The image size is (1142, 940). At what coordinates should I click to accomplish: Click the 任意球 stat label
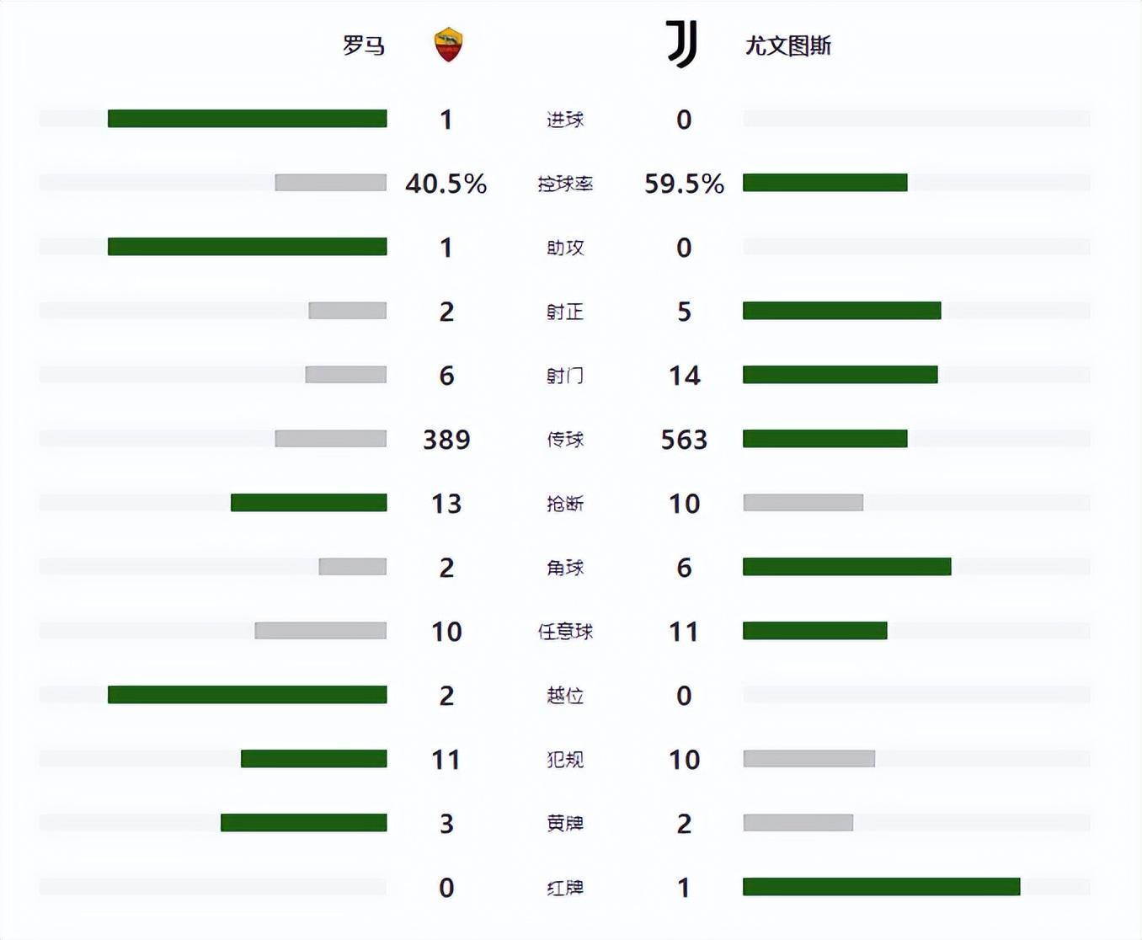point(564,632)
